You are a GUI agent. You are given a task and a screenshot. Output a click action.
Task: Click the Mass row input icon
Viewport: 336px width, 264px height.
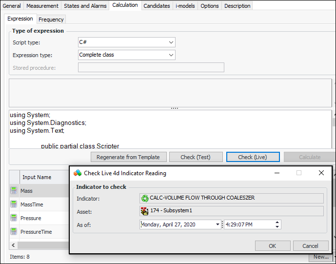14,191
